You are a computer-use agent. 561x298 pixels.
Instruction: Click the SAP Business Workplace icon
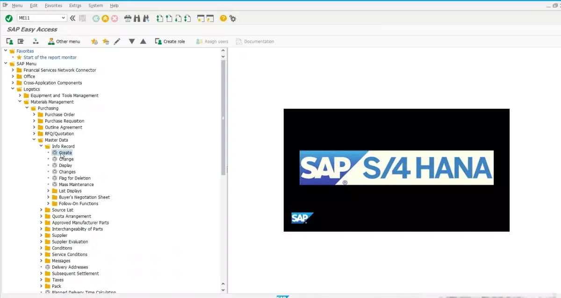[36, 42]
